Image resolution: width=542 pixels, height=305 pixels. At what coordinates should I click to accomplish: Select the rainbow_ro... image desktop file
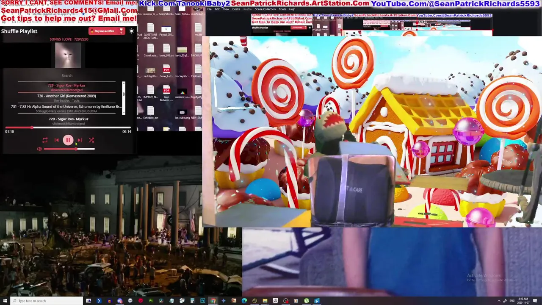pyautogui.click(x=182, y=94)
